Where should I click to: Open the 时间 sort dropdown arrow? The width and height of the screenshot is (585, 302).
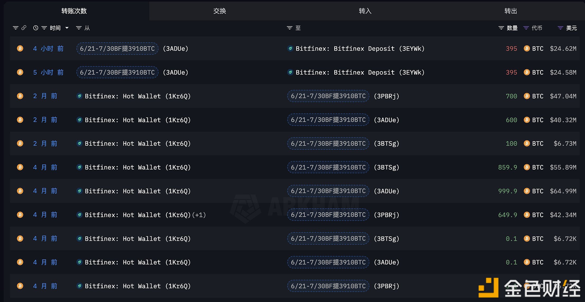(x=67, y=28)
